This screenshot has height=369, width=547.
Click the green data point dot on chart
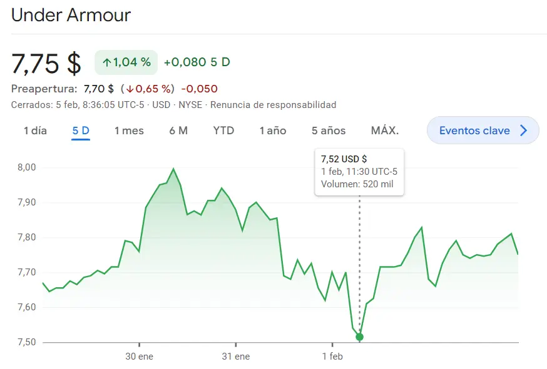tap(359, 337)
